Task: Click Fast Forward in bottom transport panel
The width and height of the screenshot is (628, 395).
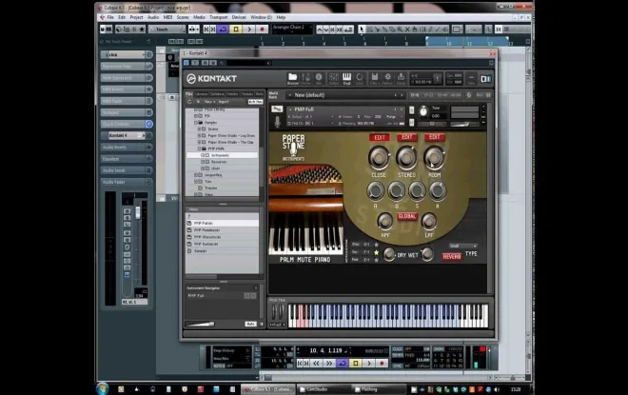Action: tap(329, 363)
